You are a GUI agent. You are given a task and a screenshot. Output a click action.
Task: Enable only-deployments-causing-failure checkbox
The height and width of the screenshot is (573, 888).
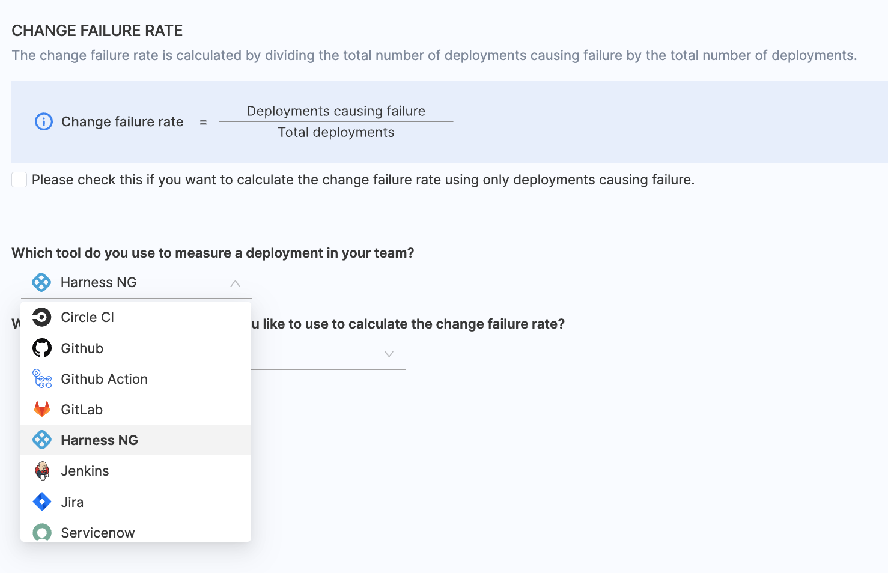coord(19,180)
